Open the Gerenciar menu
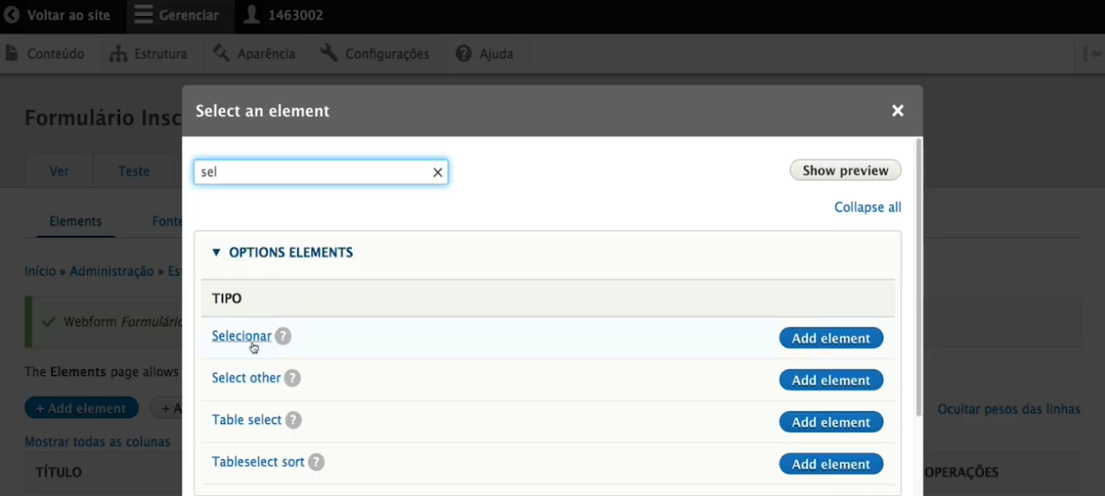Image resolution: width=1105 pixels, height=496 pixels. [177, 16]
